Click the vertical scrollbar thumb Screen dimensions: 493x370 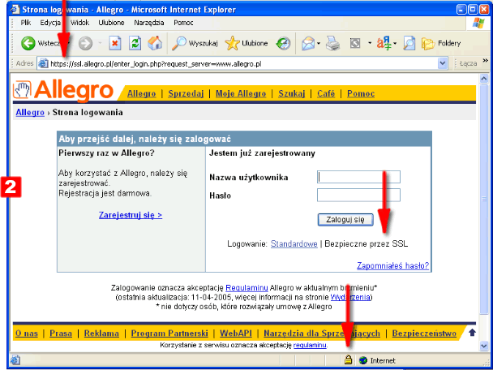pos(484,198)
